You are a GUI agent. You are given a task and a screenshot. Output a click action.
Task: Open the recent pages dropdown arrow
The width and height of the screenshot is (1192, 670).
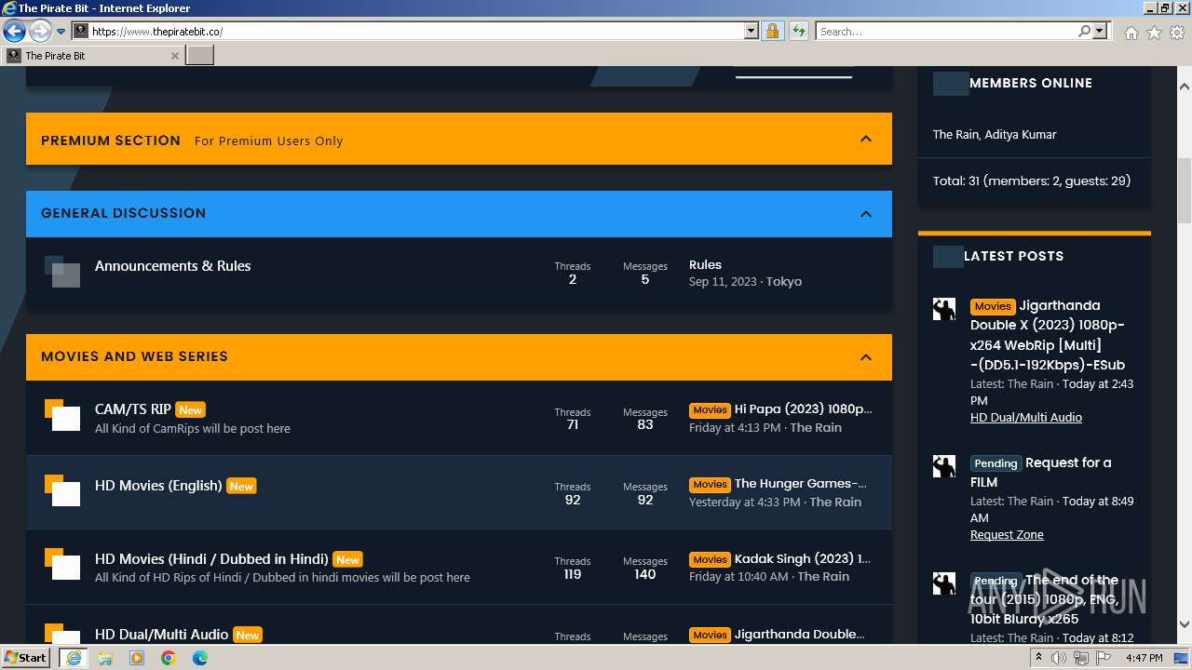61,32
